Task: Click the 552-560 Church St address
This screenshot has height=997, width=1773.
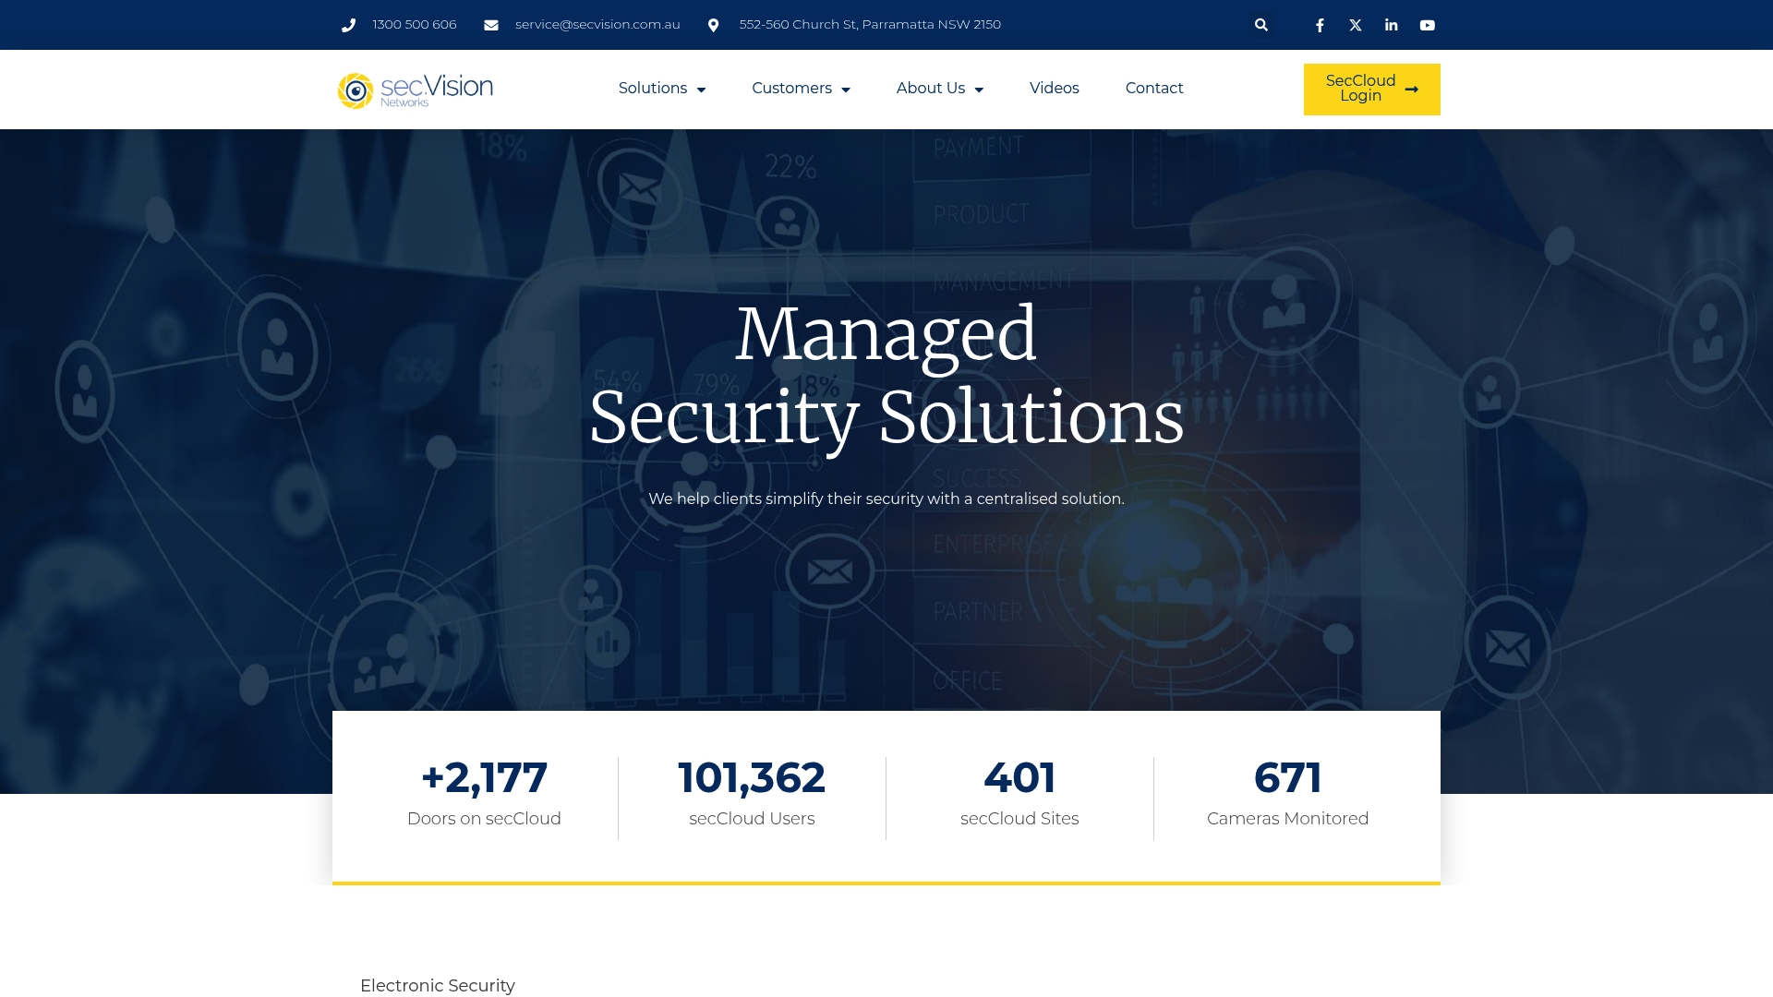Action: [870, 25]
